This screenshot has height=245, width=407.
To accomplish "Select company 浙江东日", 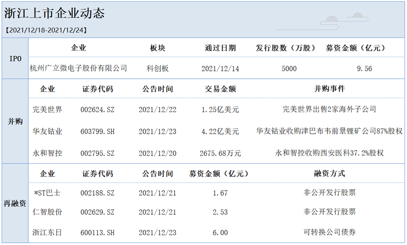I will (47, 232).
